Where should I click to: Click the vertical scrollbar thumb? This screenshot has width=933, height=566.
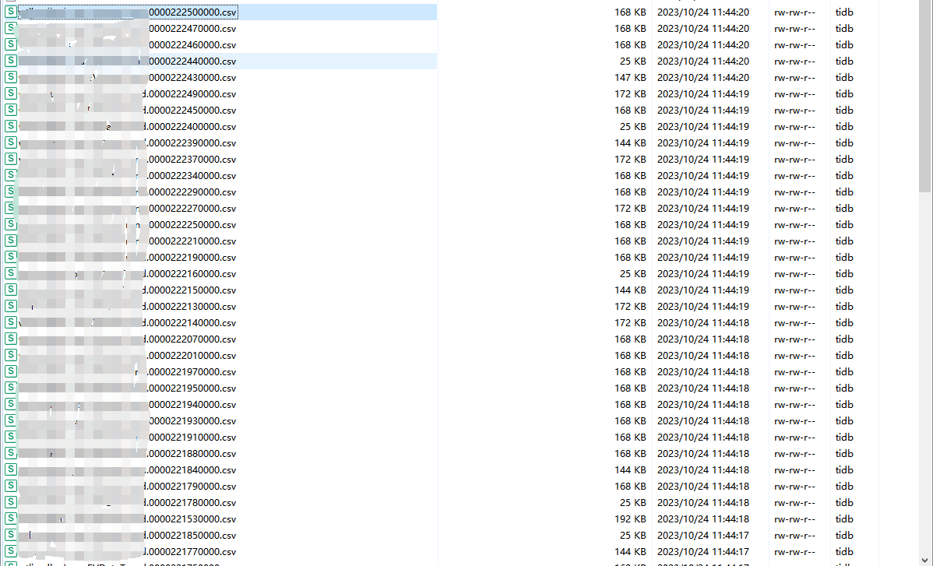pyautogui.click(x=924, y=98)
